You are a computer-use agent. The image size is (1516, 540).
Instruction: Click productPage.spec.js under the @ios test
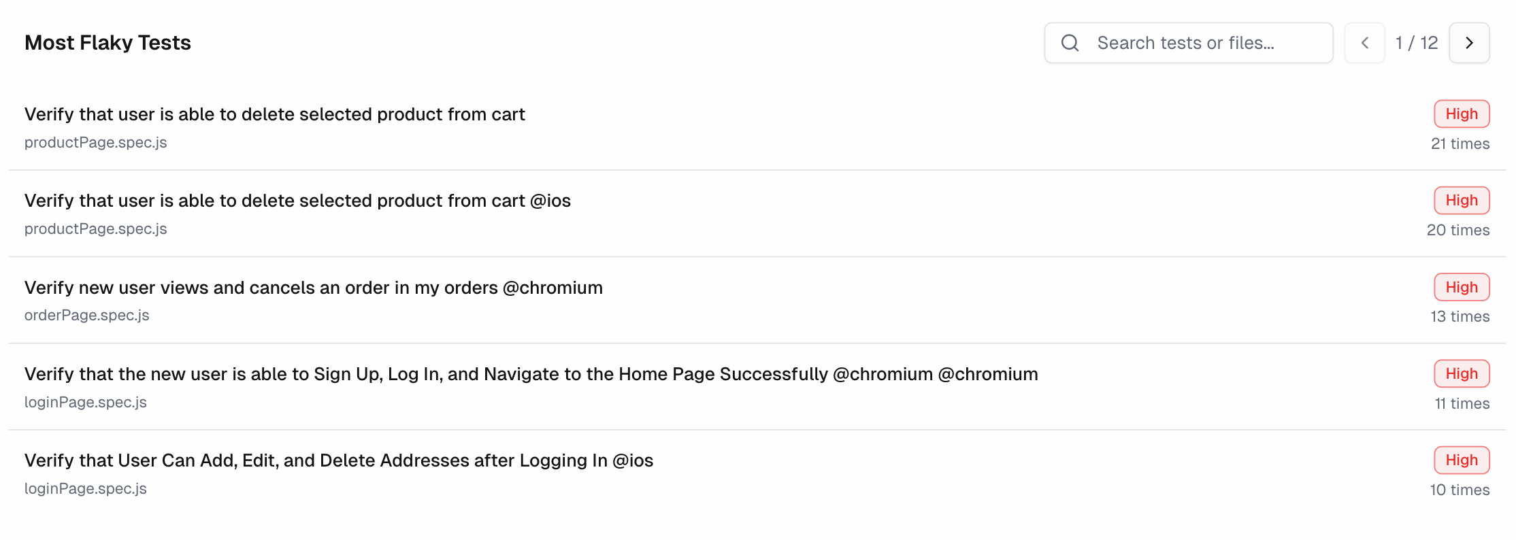coord(95,229)
